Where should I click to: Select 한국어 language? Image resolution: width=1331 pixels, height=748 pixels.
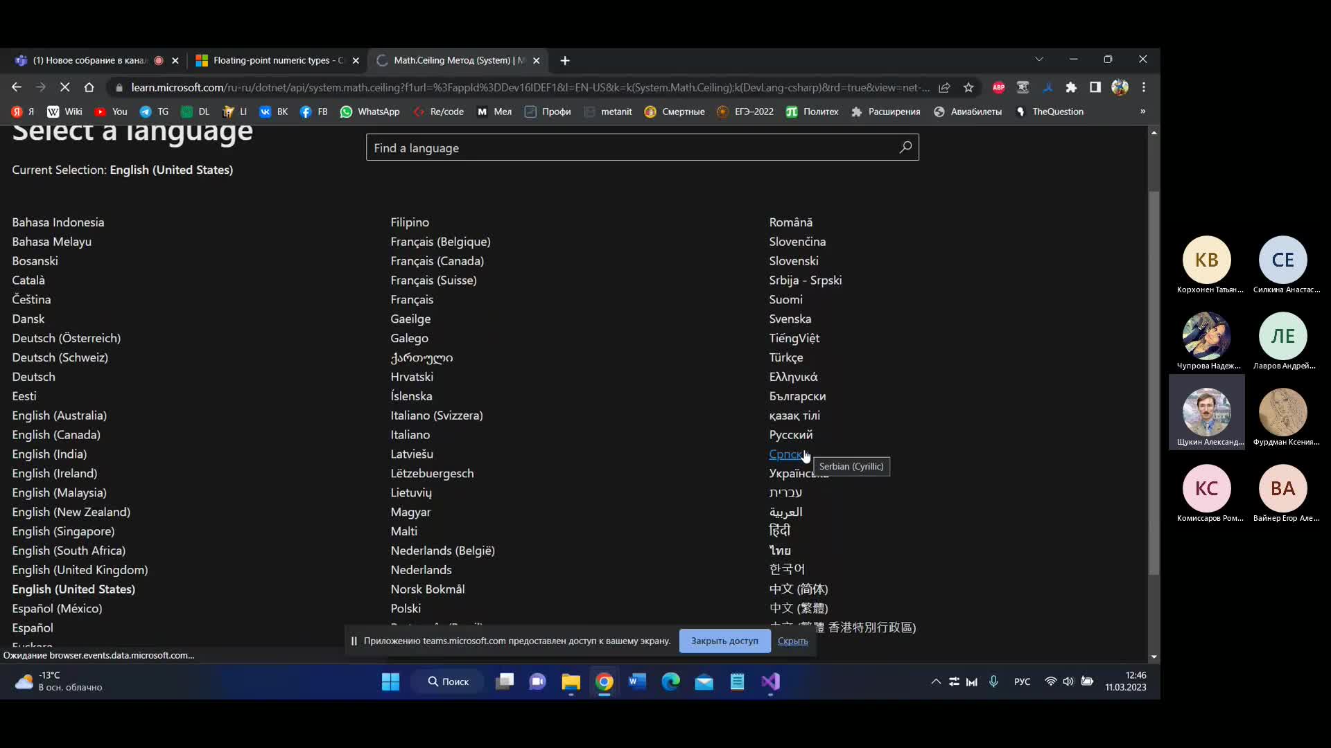click(x=787, y=569)
